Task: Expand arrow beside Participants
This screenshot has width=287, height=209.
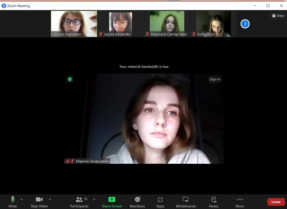Action: (x=94, y=199)
